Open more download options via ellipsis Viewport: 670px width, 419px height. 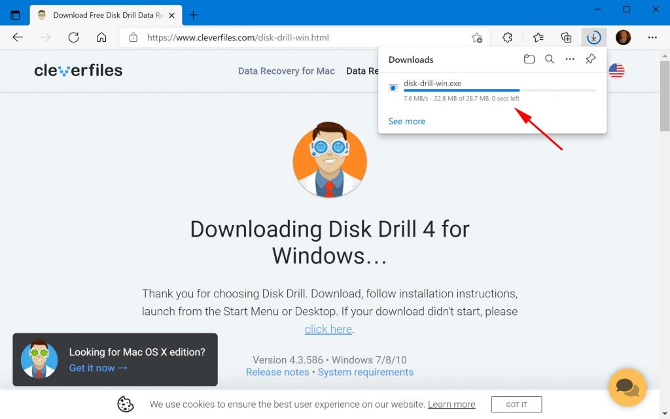tap(569, 59)
